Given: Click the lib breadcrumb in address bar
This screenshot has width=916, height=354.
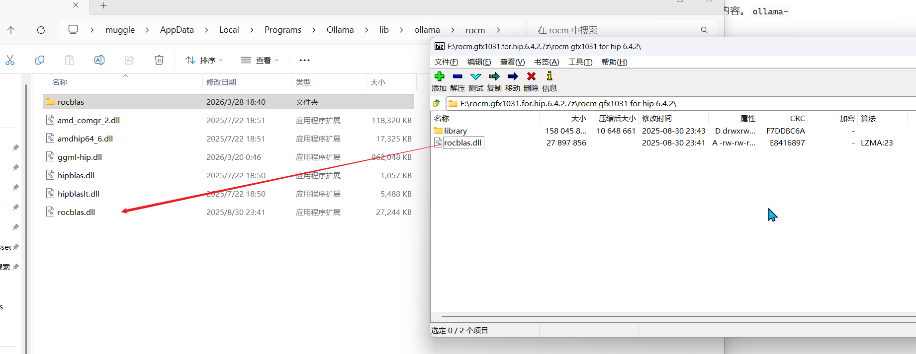Looking at the screenshot, I should click(x=384, y=30).
